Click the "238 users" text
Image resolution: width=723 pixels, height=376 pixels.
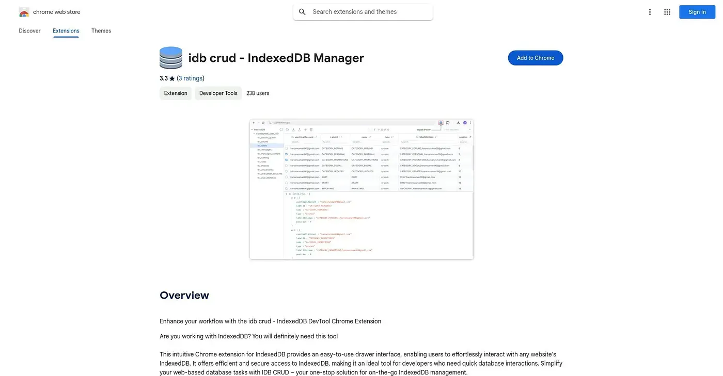258,93
